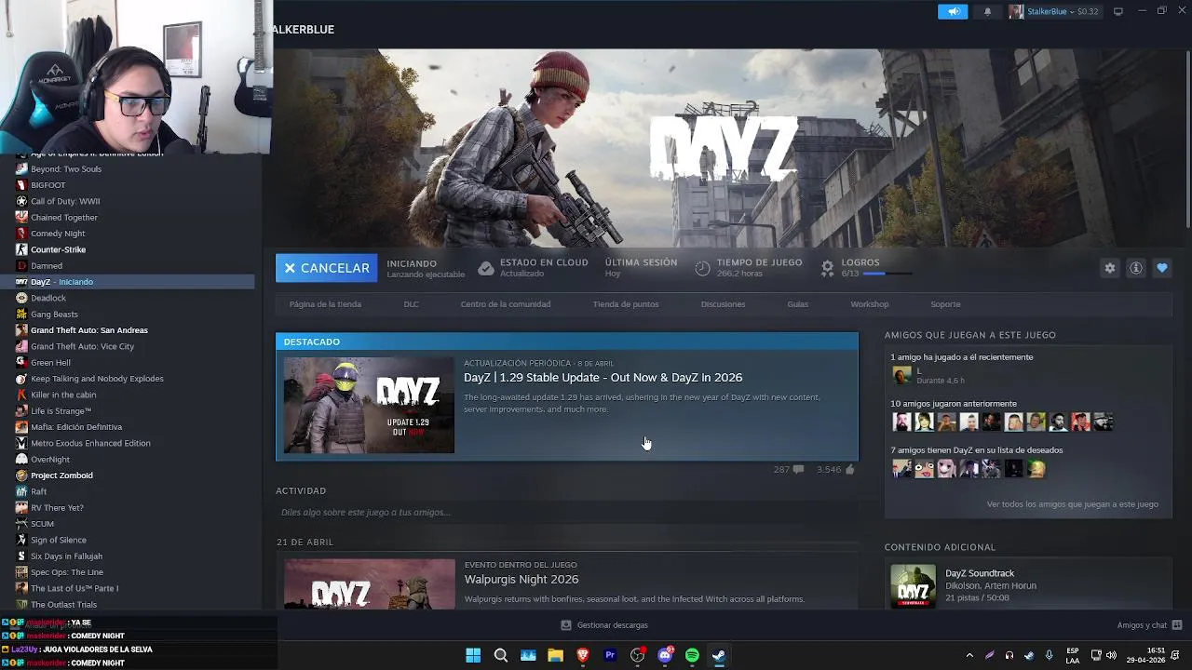1192x670 pixels.
Task: Select Chained Together in the library
Action: [64, 218]
